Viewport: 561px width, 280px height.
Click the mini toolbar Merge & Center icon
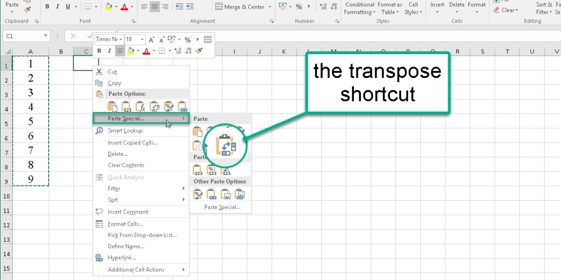coord(208,39)
